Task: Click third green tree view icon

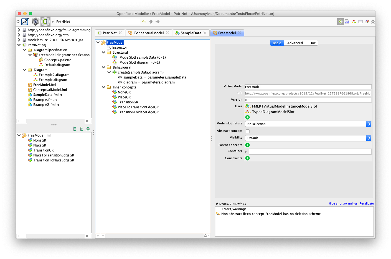Action: point(88,129)
